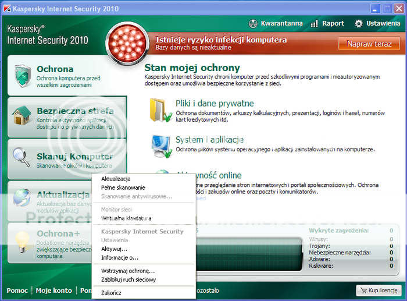Click the Kup licencję button

379,291
